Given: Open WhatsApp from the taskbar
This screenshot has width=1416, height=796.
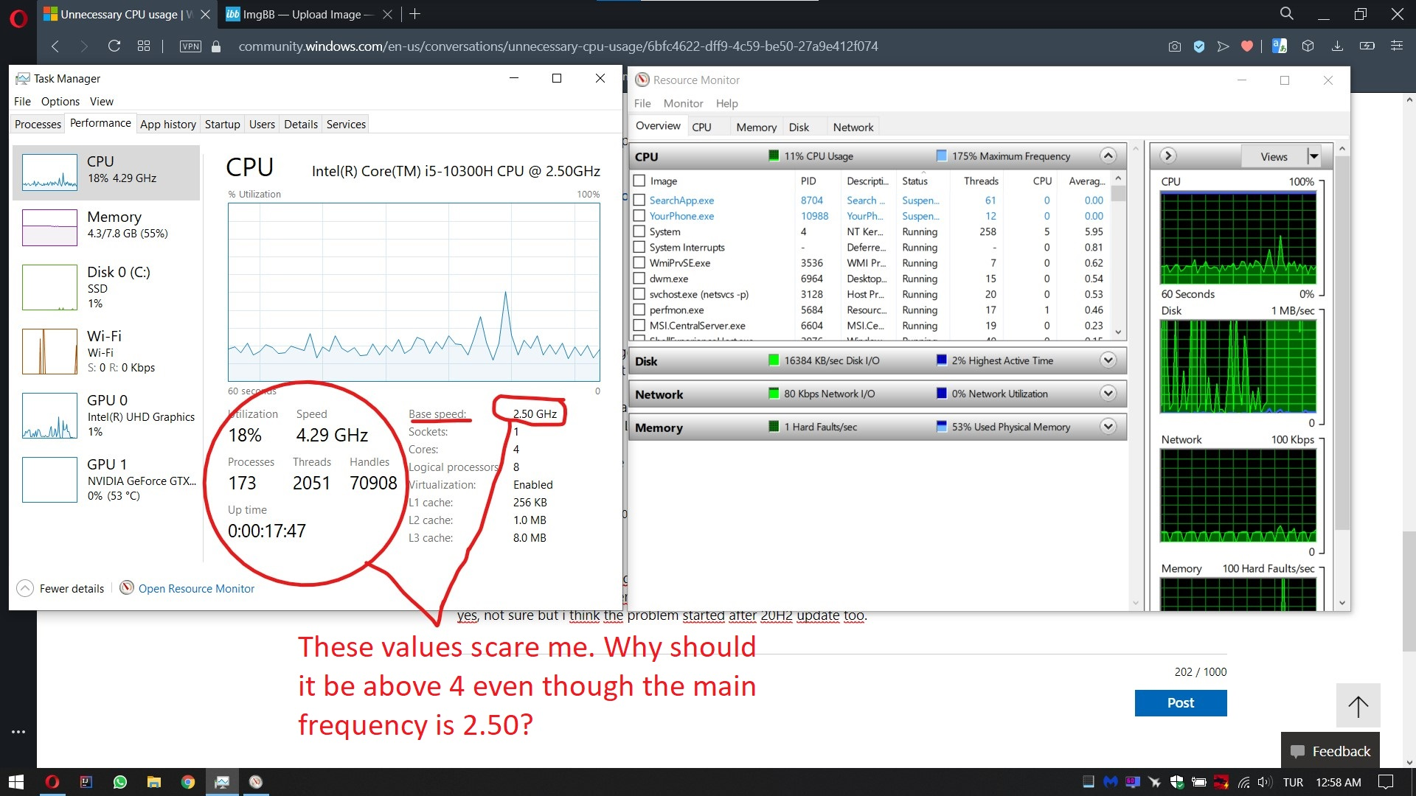Looking at the screenshot, I should tap(119, 782).
